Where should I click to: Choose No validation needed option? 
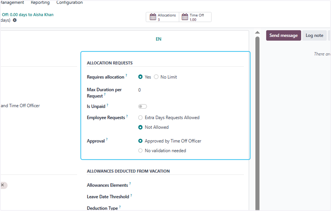point(140,151)
